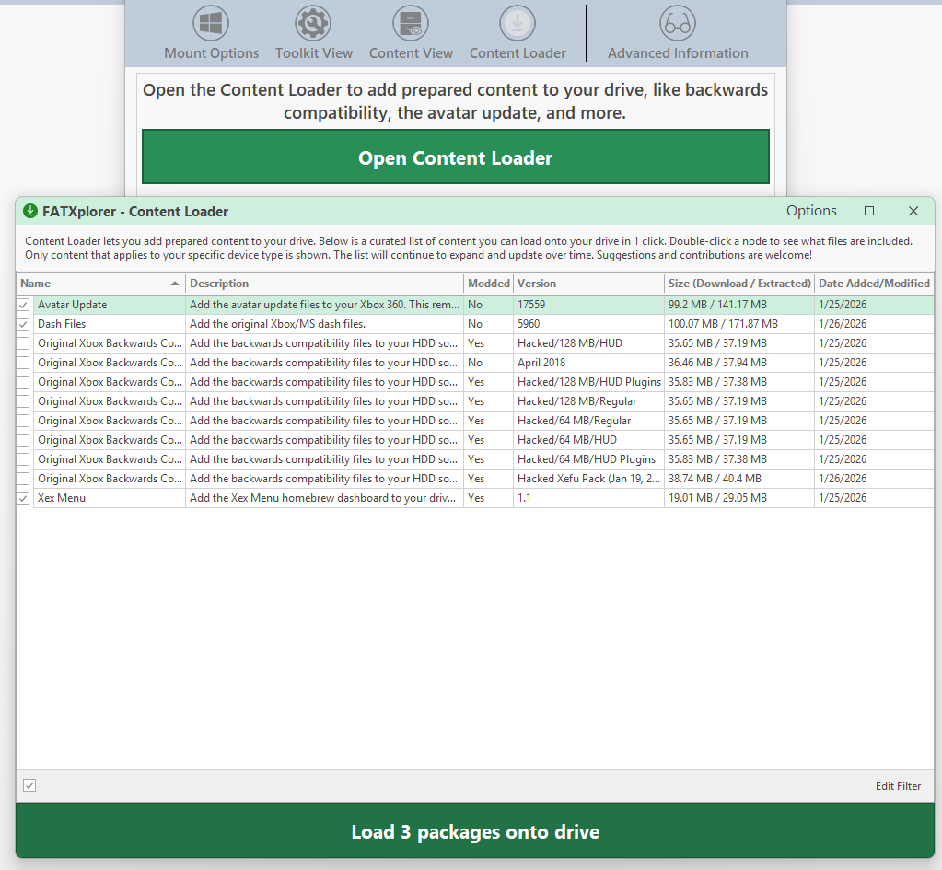The image size is (942, 870).
Task: Toggle the select-all checkbox beside Edit Filter
Action: [29, 785]
